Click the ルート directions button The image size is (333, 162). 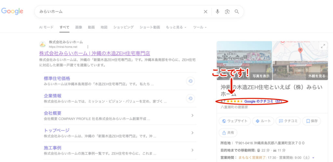263,121
